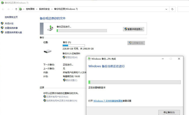This screenshot has width=189, height=115.
Task: Open 关闭计划 link
Action: click(x=9, y=23)
